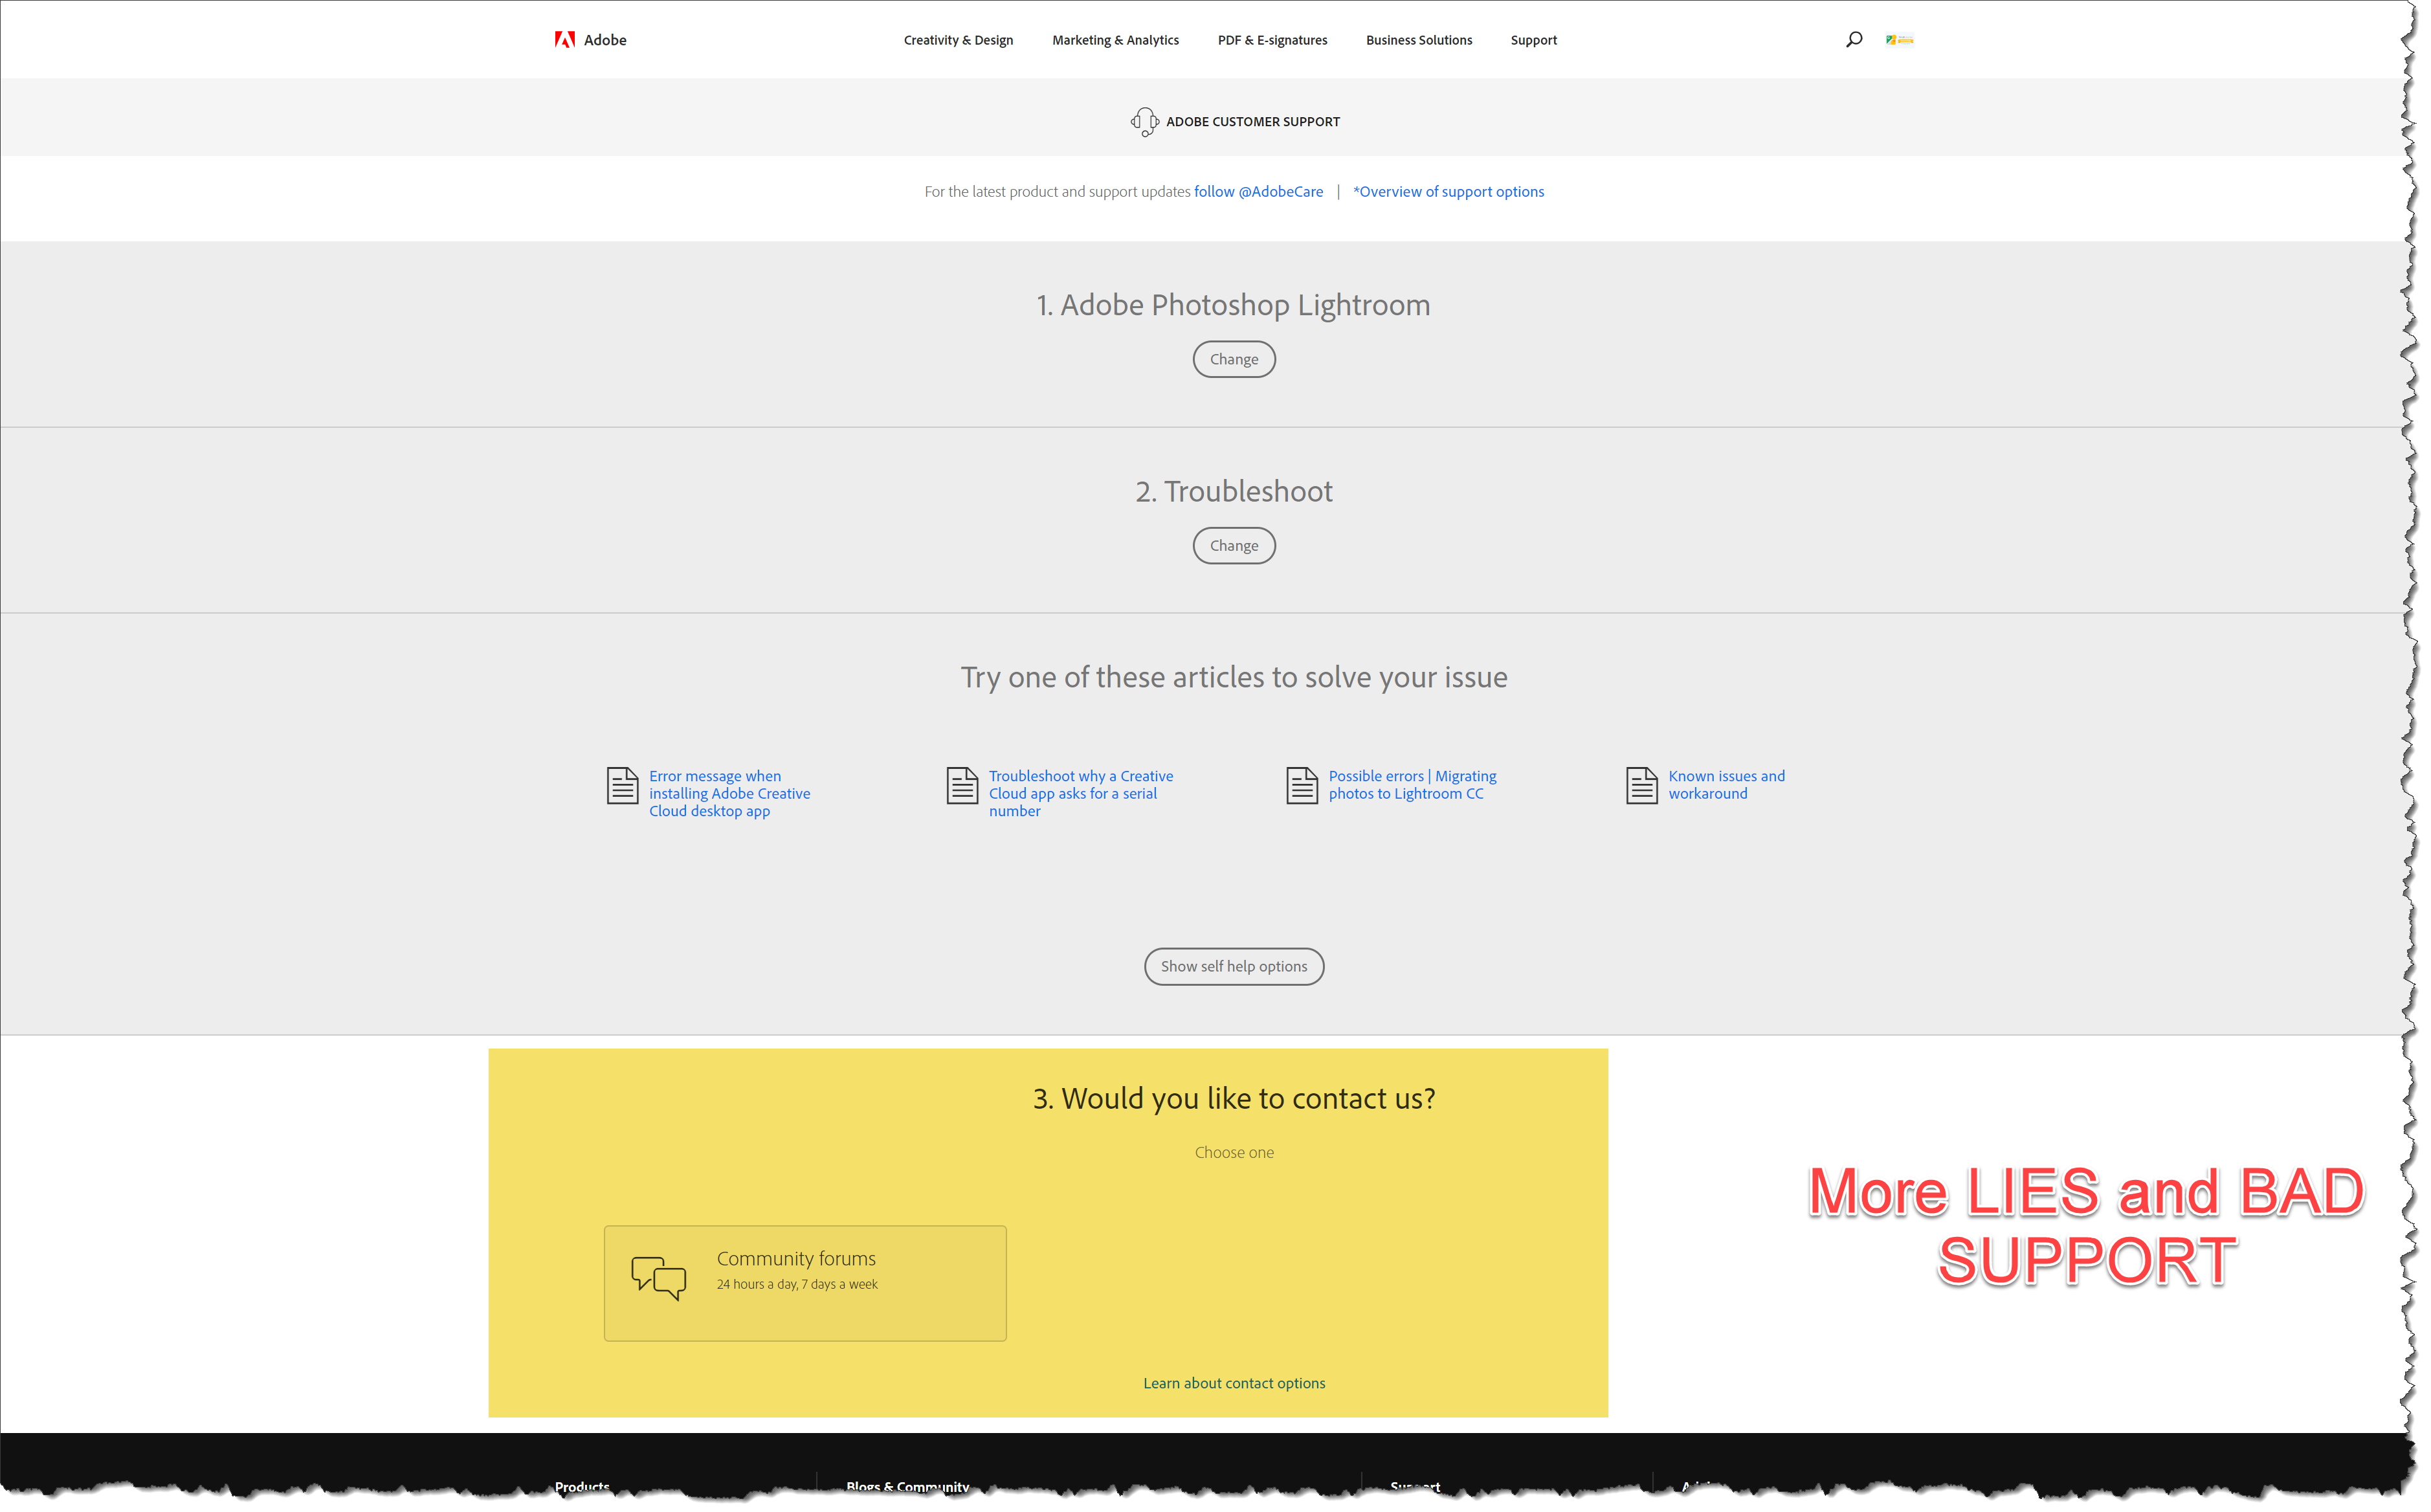Click Blogs & Community footer heading
The width and height of the screenshot is (2431, 1512).
907,1486
